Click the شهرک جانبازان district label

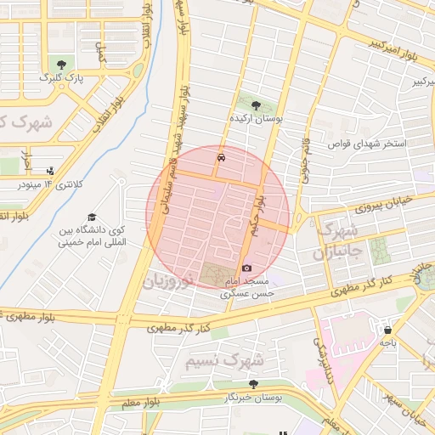337,242
